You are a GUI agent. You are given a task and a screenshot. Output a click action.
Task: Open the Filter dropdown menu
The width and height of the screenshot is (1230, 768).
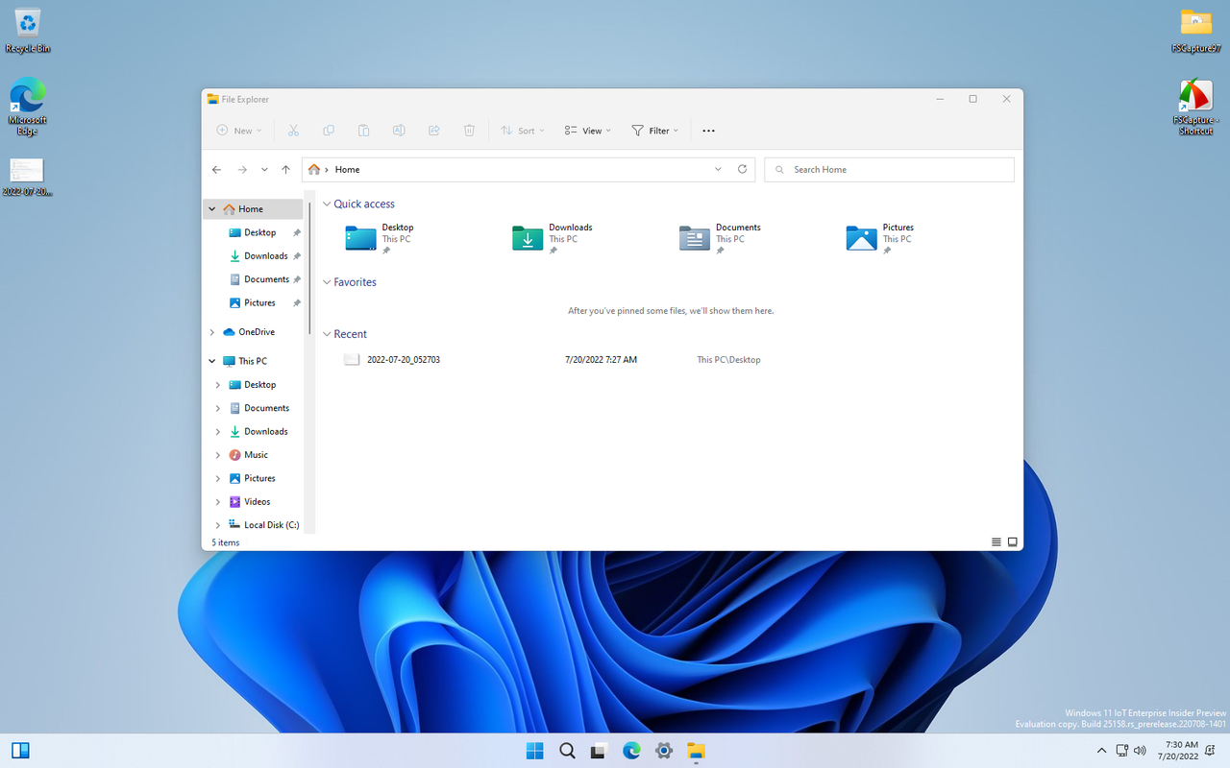click(x=654, y=131)
